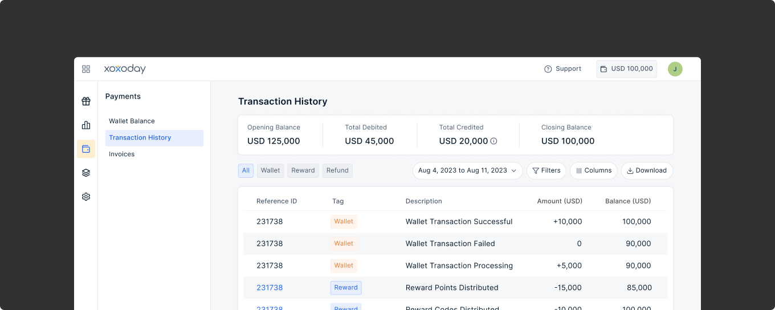Select Wallet Transaction Successful description
The image size is (775, 310).
point(459,222)
